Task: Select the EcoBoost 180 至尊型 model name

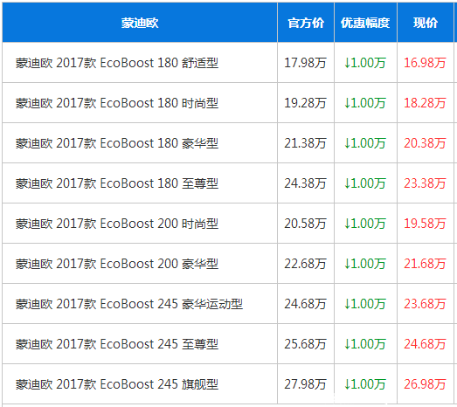Action: coord(117,183)
